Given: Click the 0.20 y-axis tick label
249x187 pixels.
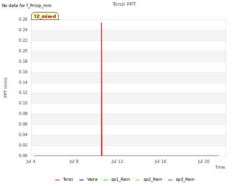Looking at the screenshot, I should pos(23,51).
